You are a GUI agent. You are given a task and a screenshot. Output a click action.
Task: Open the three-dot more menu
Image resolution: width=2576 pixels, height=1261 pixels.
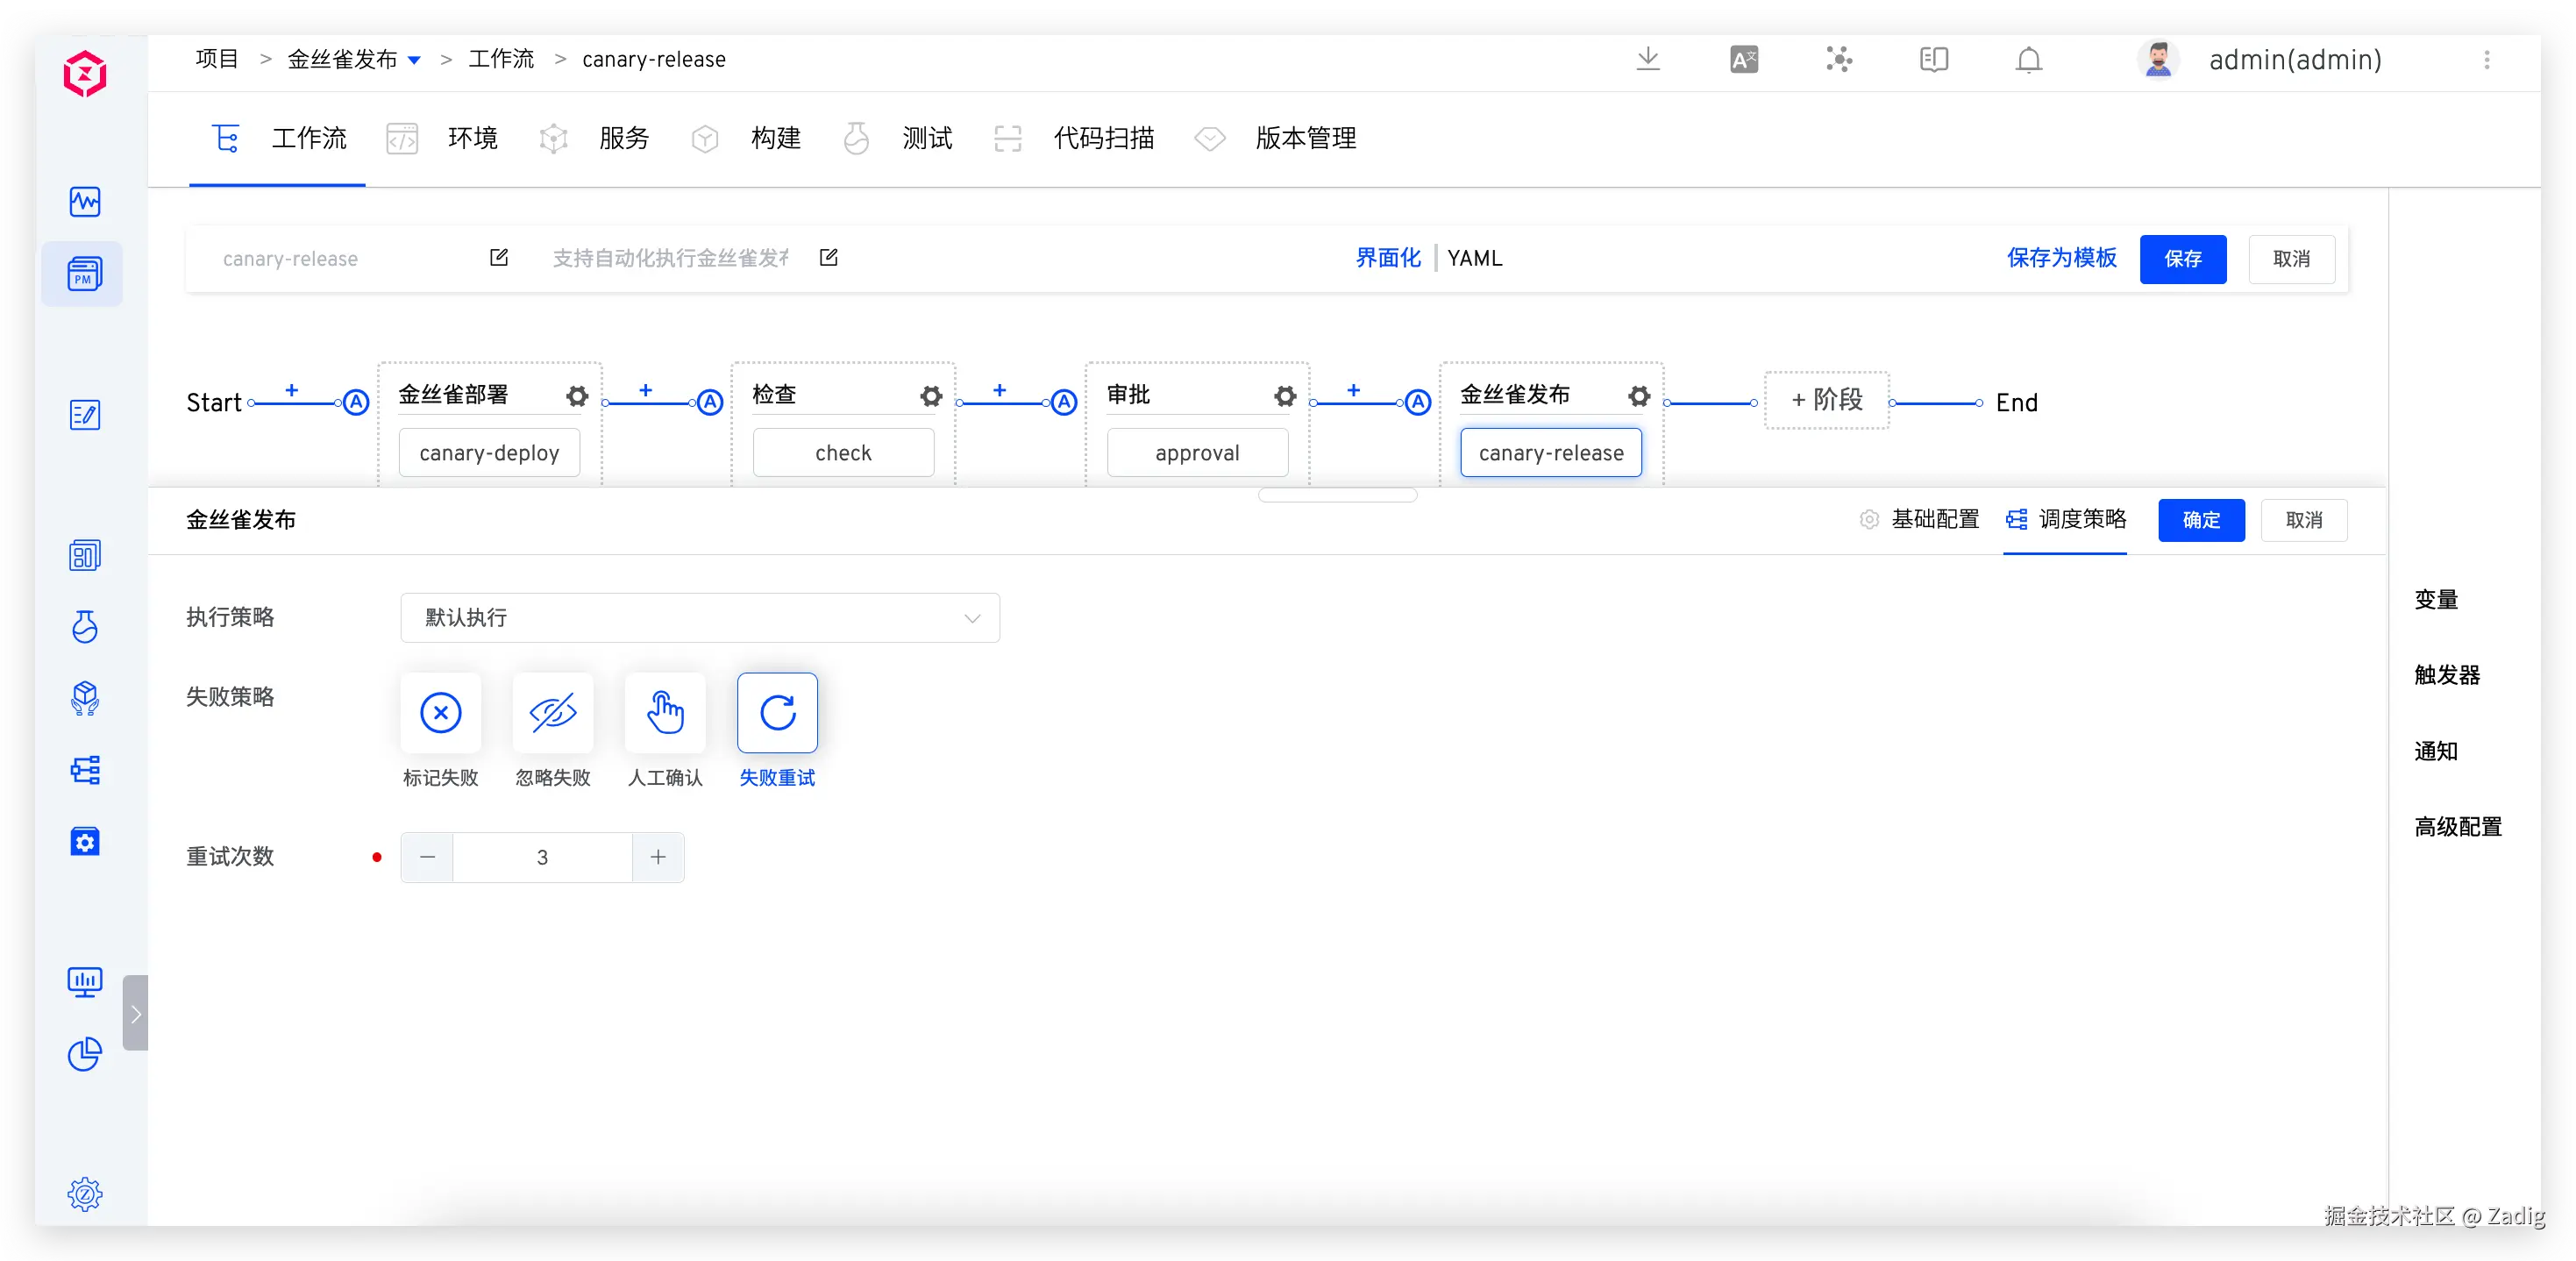pyautogui.click(x=2487, y=60)
